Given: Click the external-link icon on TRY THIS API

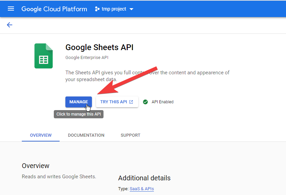Looking at the screenshot, I should (x=131, y=102).
